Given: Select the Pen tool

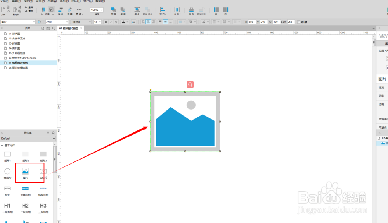Looking at the screenshot, I should 70,11.
